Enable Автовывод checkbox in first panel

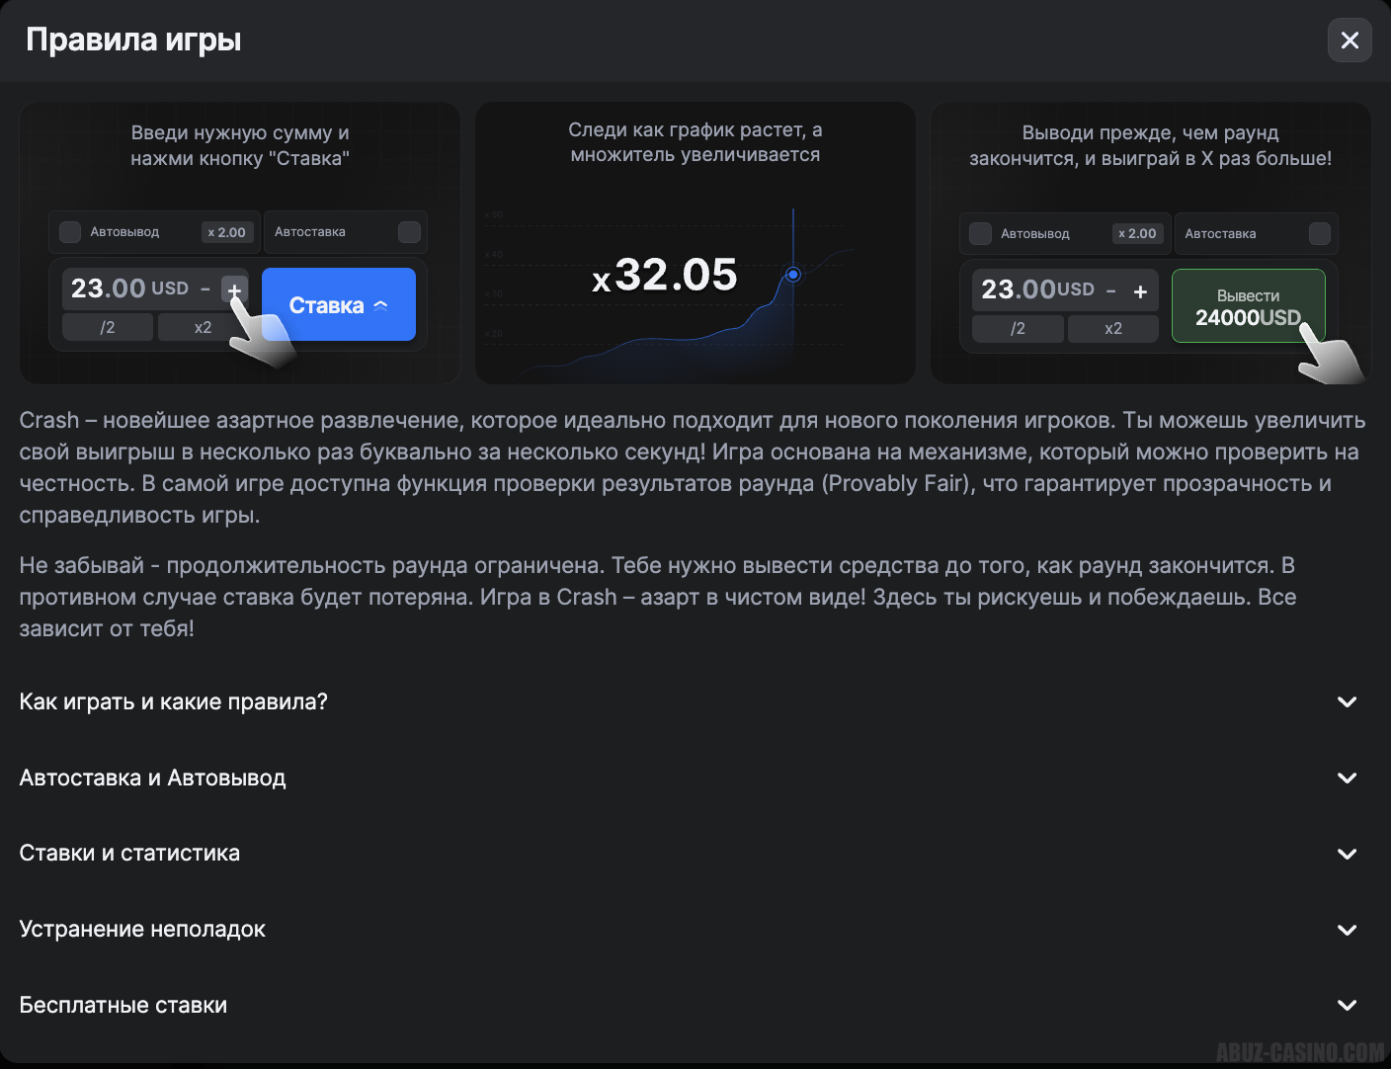click(x=70, y=232)
